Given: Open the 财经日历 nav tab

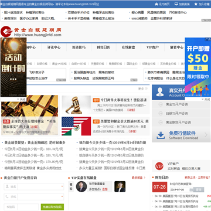Looking at the screenshot, I should pos(104,47).
